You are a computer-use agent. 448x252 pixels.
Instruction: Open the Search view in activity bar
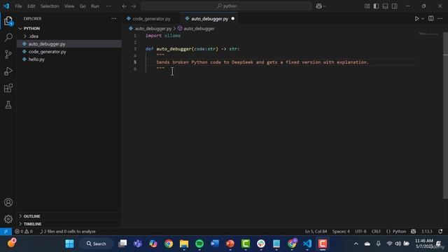(x=8, y=37)
